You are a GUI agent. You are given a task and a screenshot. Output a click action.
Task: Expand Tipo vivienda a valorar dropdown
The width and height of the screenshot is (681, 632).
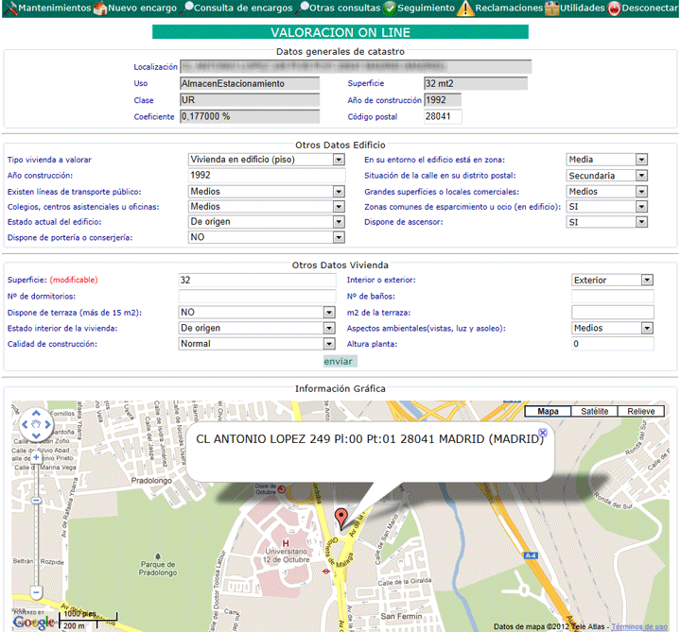[x=339, y=160]
